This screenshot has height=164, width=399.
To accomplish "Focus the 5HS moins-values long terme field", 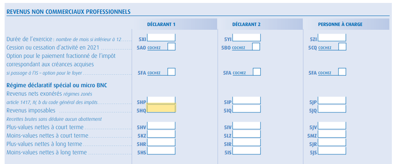I will (161, 151).
